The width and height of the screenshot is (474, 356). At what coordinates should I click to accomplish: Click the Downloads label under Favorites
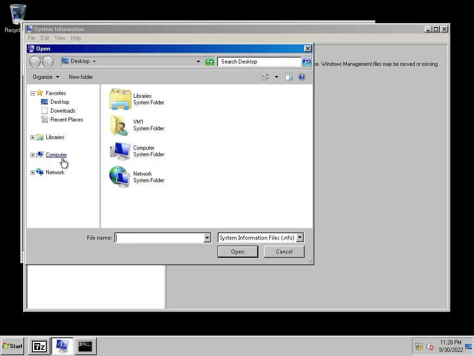(x=63, y=110)
